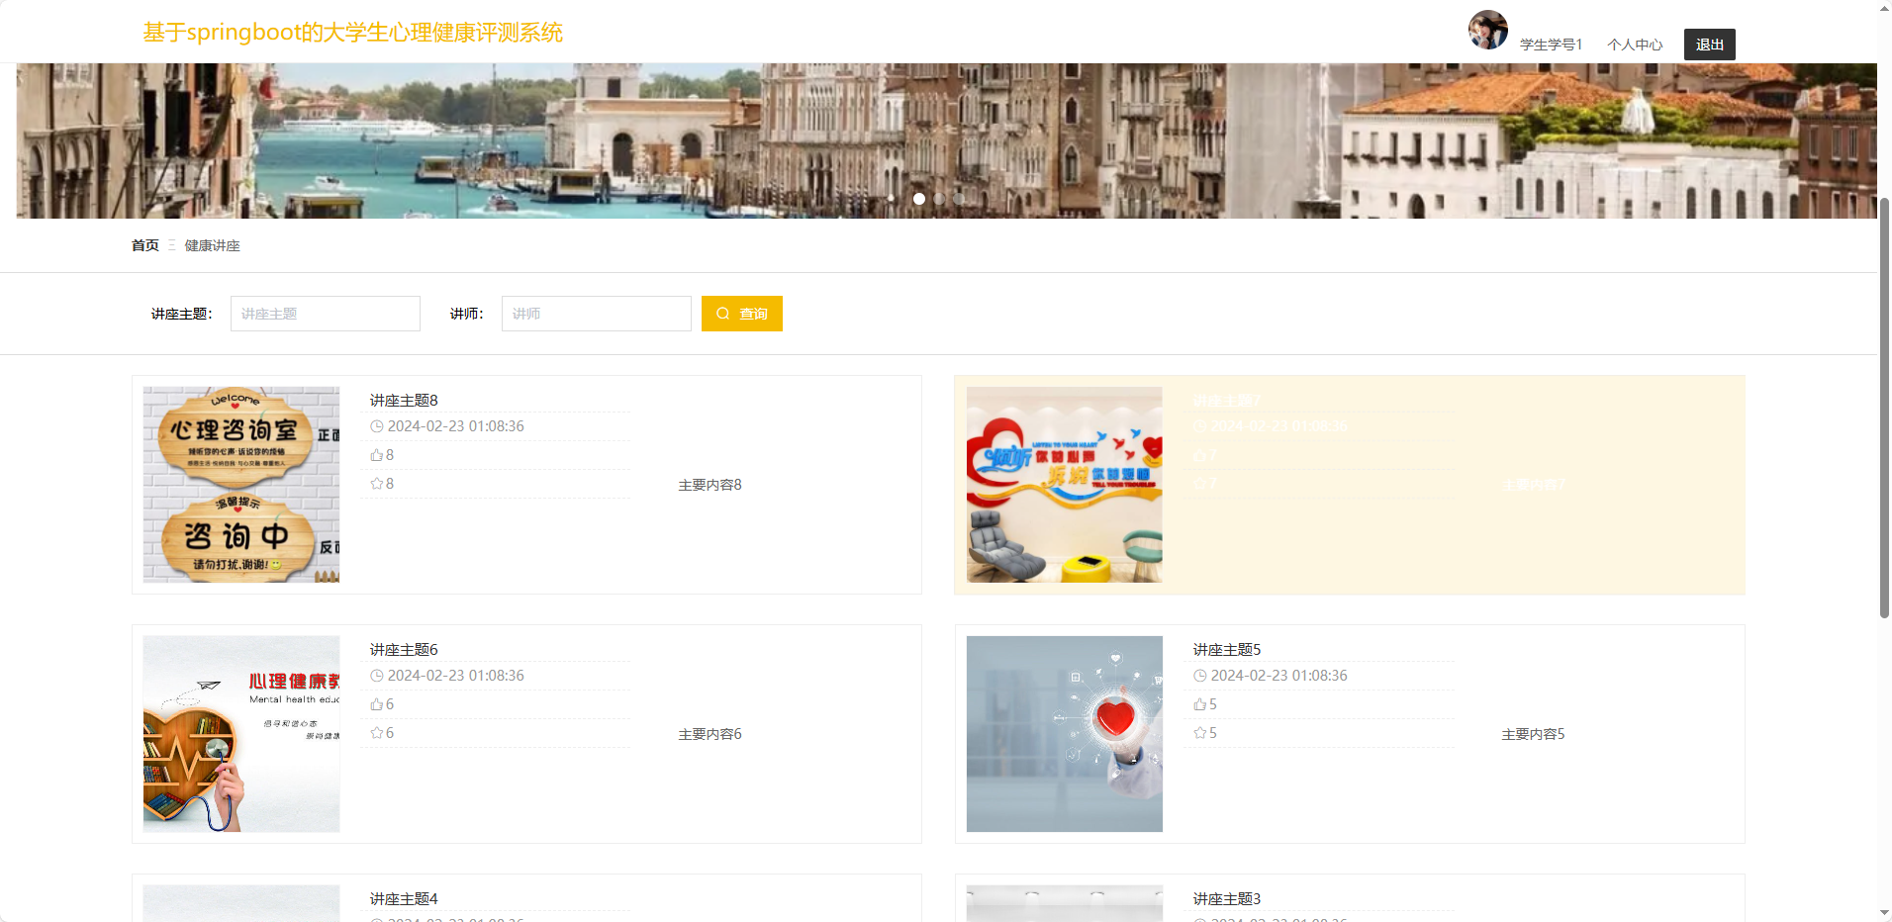Click star icon of 讲座主题8
This screenshot has width=1892, height=922.
376,484
